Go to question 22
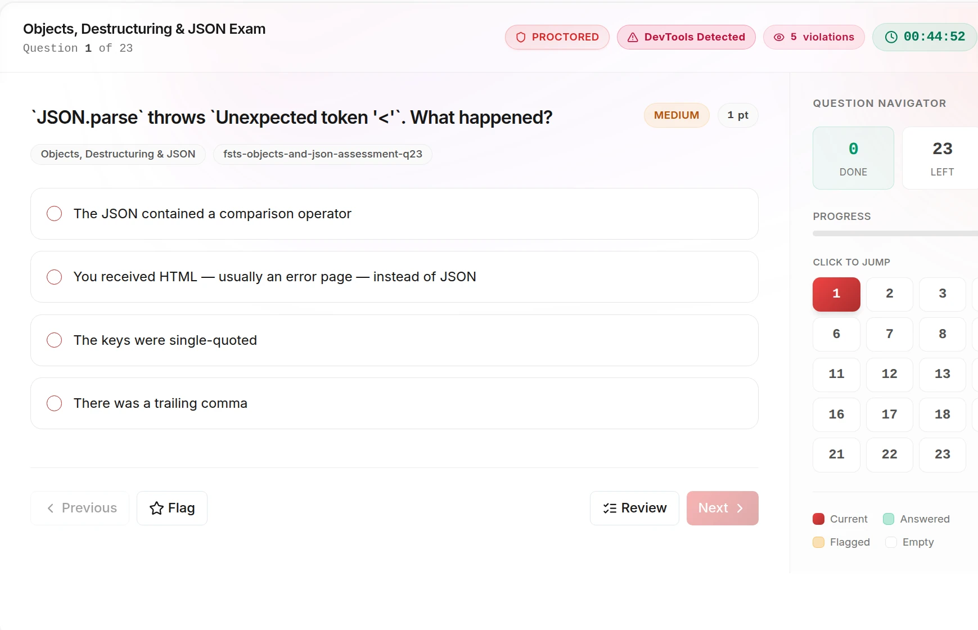 pos(889,454)
